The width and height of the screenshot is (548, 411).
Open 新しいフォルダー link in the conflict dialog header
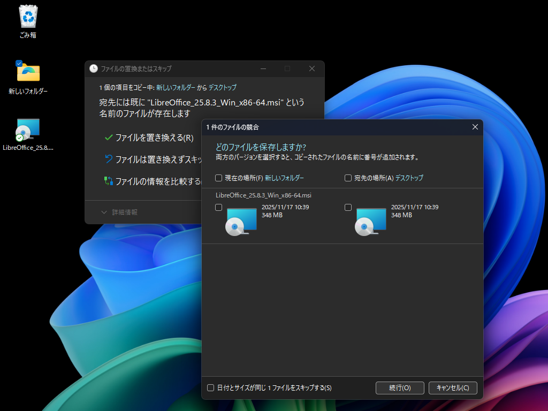click(284, 178)
